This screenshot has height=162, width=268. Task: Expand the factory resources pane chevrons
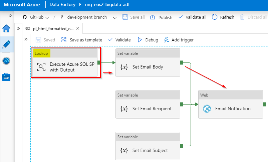[18, 29]
